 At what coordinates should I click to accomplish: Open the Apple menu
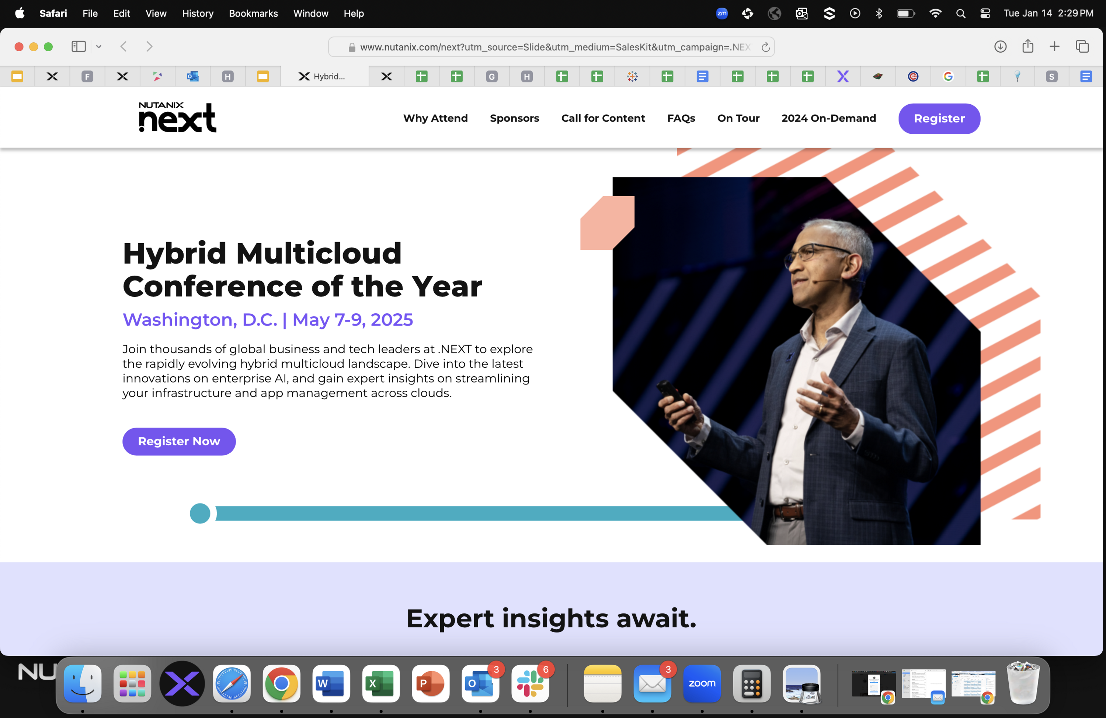point(20,14)
